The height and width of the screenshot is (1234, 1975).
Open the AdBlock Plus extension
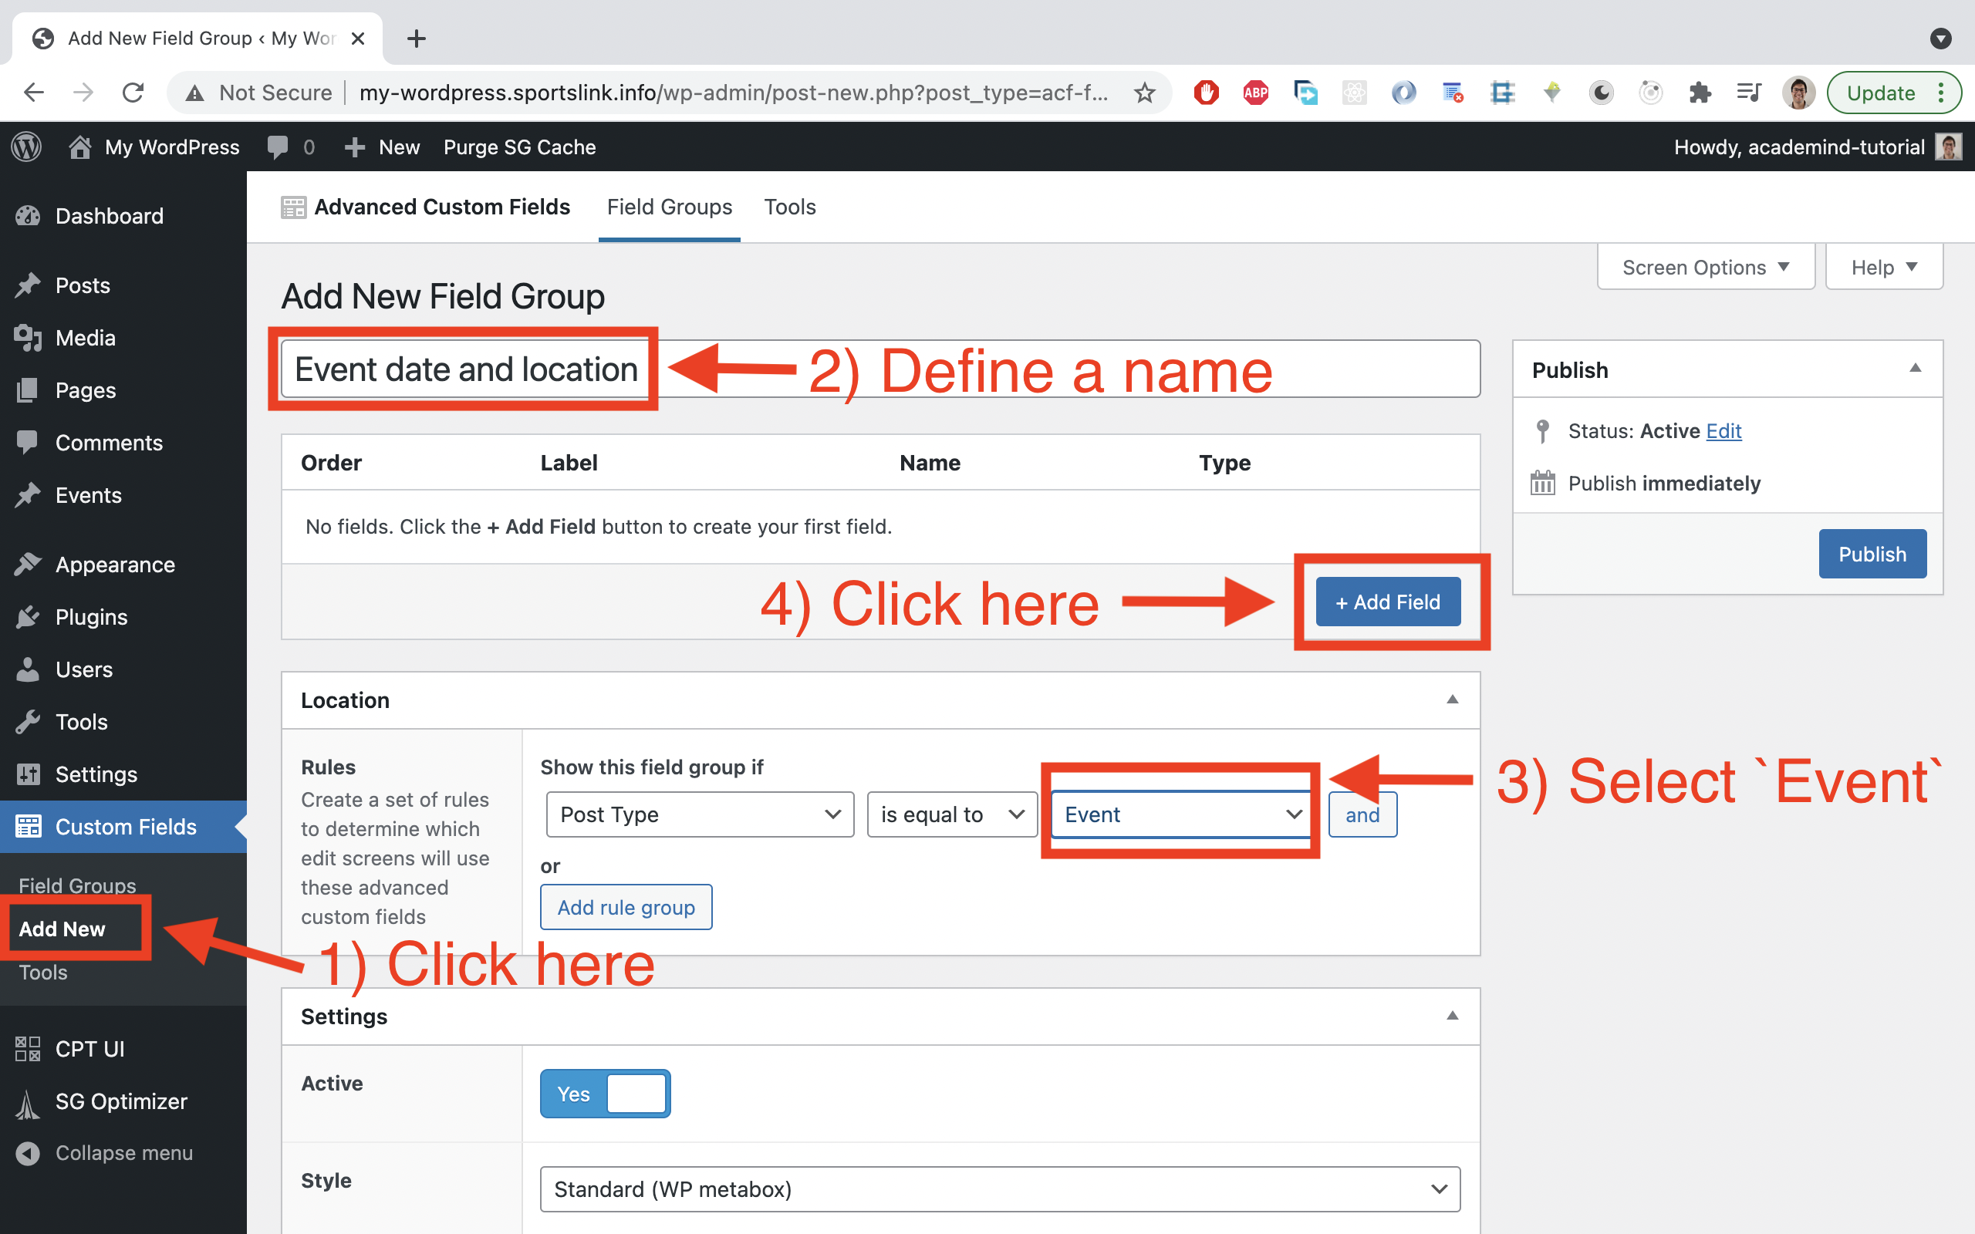tap(1256, 93)
